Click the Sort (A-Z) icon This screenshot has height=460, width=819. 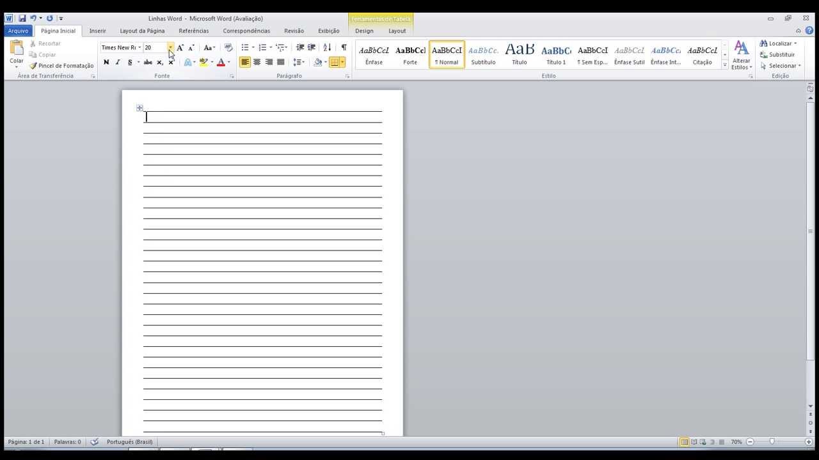pos(327,47)
